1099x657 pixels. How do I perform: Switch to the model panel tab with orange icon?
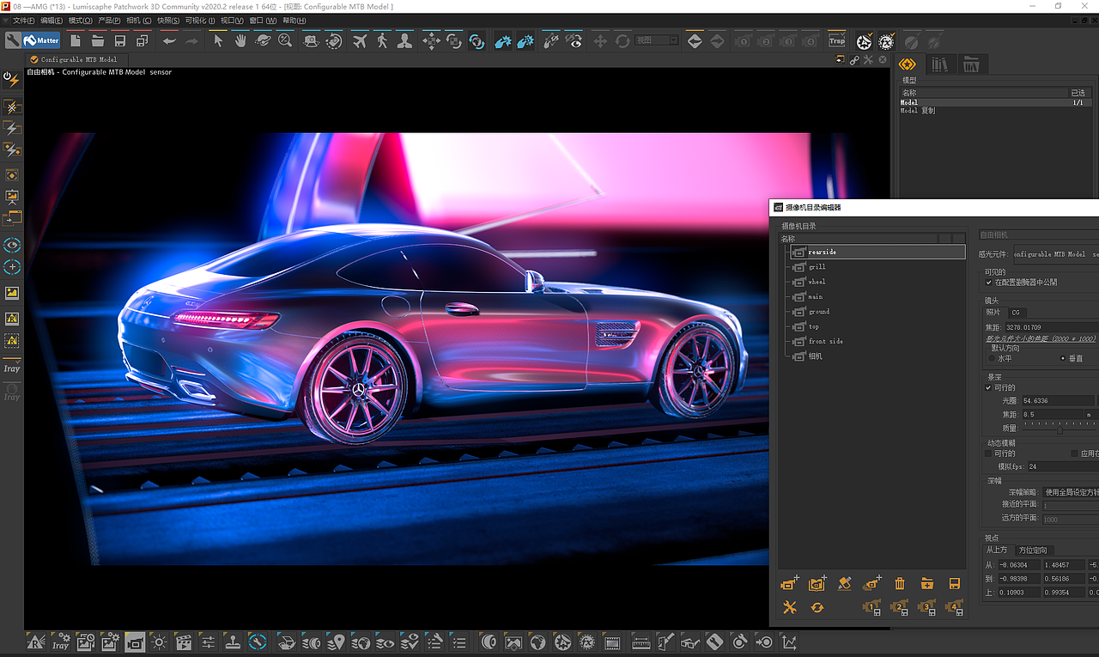click(x=908, y=64)
